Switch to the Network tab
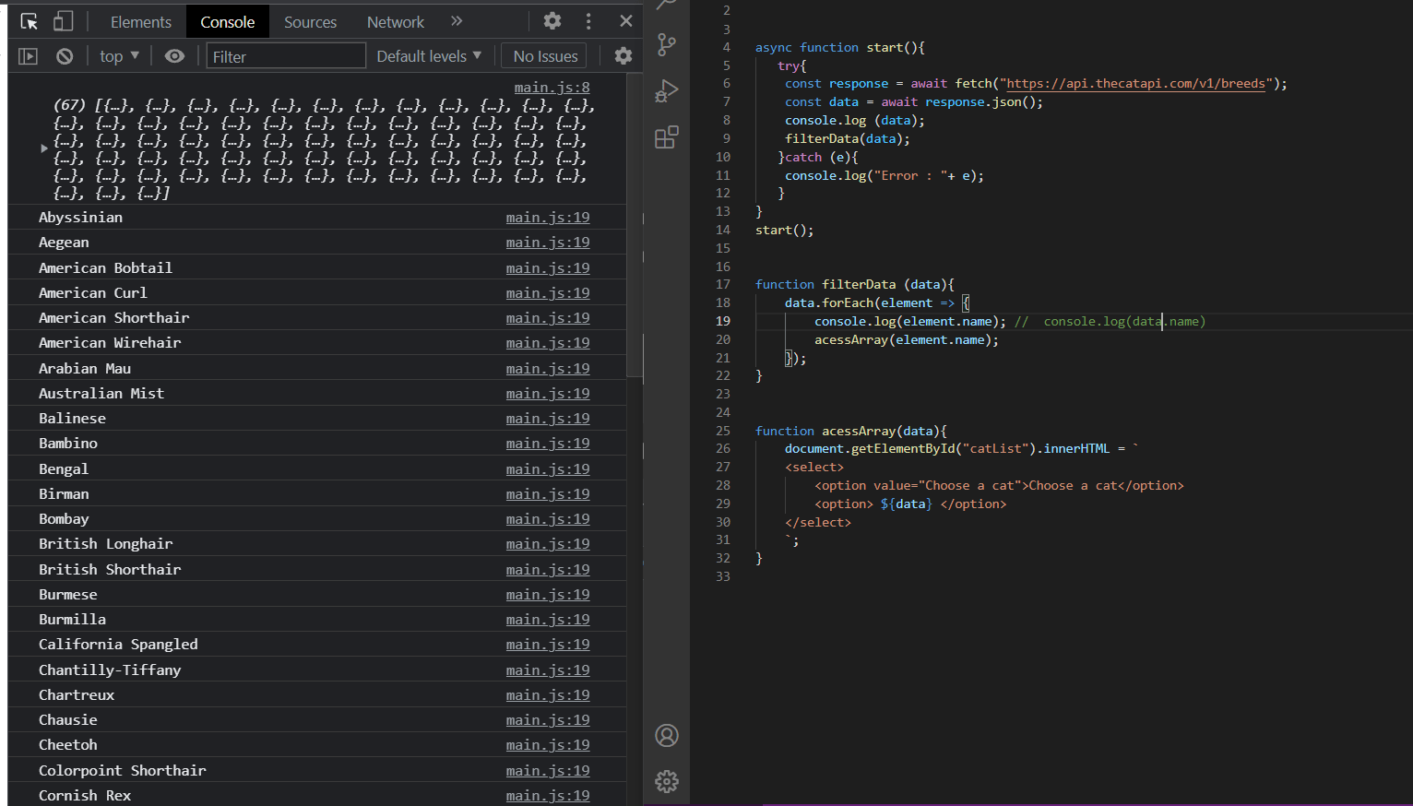1413x806 pixels. point(395,21)
